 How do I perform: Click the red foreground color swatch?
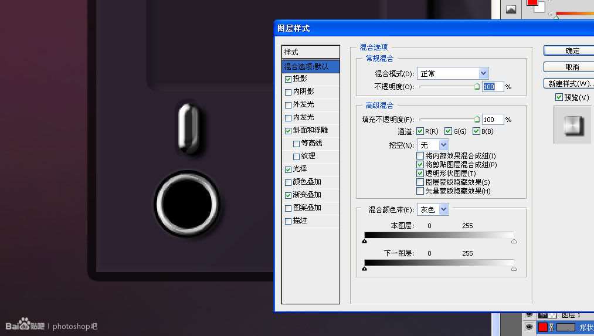[x=531, y=2]
